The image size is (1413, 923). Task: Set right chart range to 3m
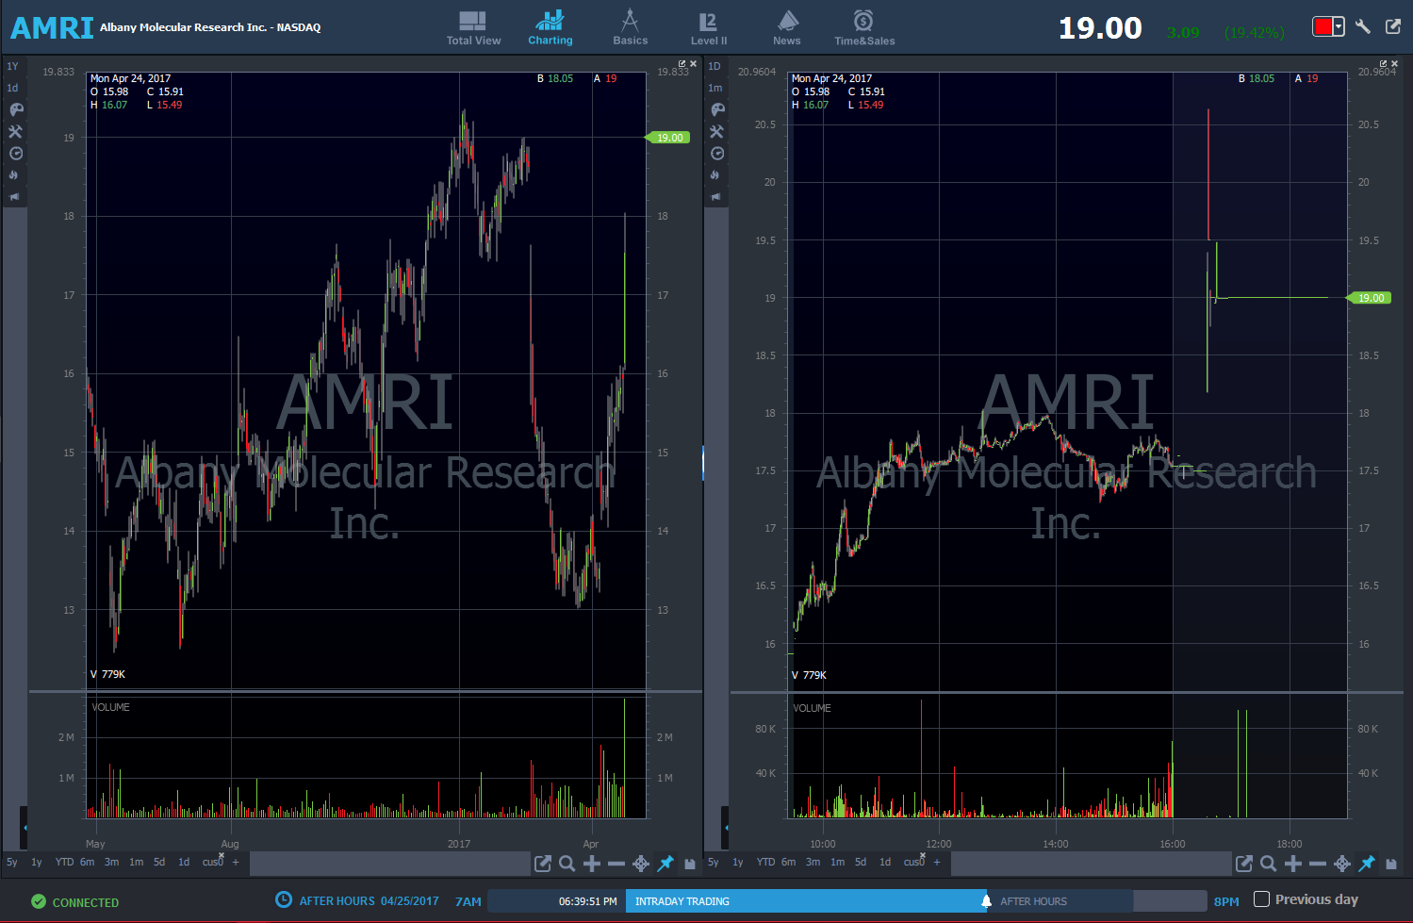[813, 863]
